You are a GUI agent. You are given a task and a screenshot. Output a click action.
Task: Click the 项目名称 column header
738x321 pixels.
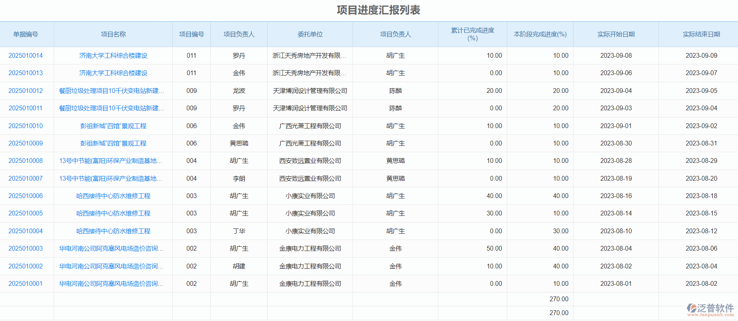113,34
